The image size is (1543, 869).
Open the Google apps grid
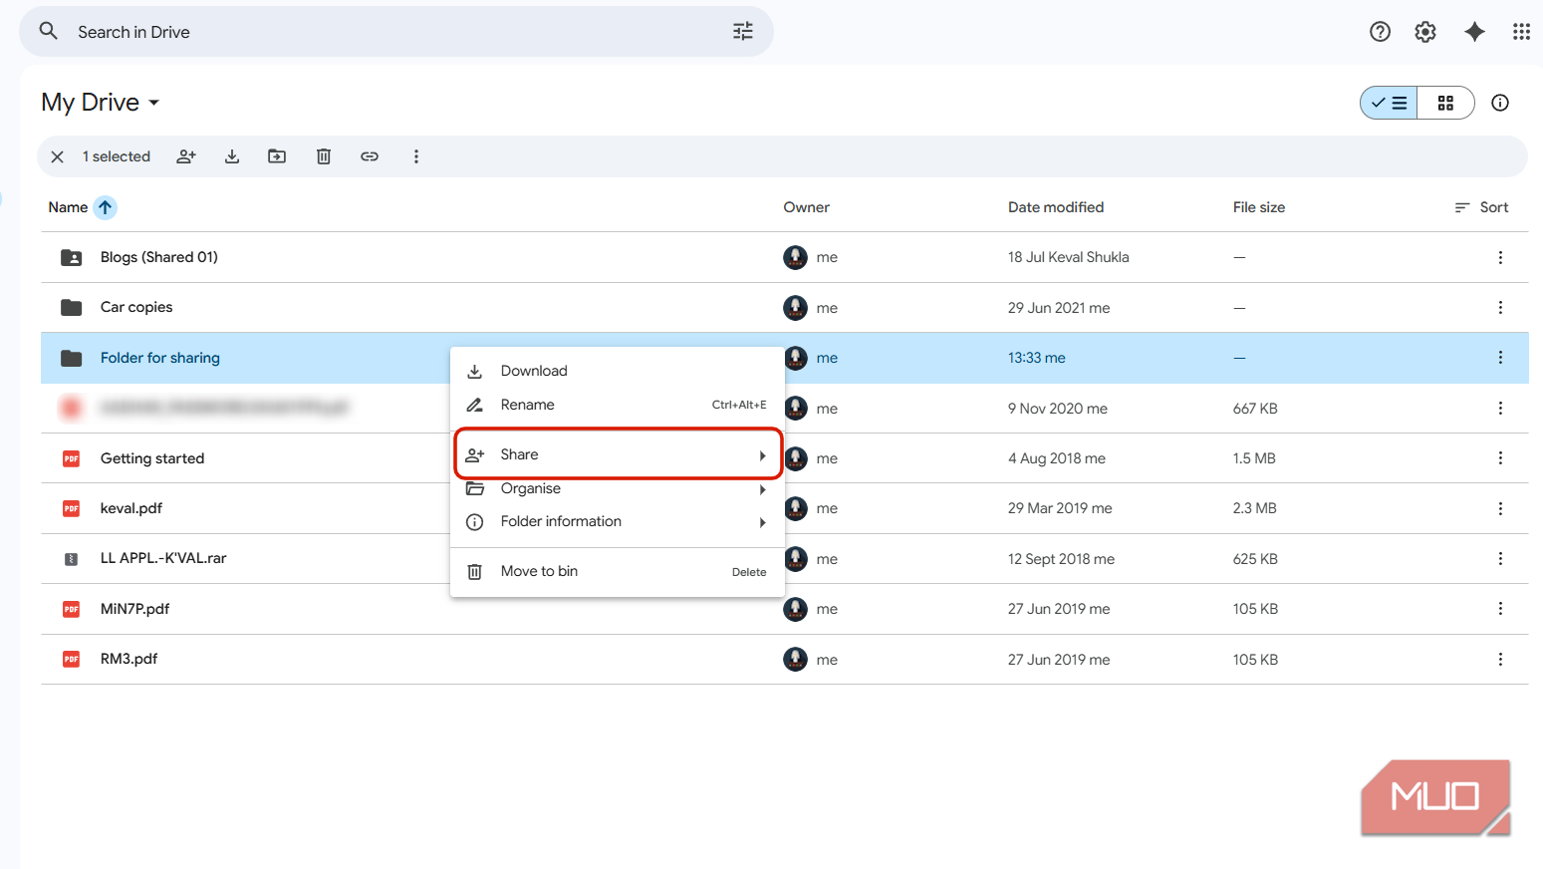pyautogui.click(x=1521, y=32)
